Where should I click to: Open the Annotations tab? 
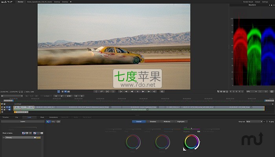pyautogui.click(x=53, y=117)
